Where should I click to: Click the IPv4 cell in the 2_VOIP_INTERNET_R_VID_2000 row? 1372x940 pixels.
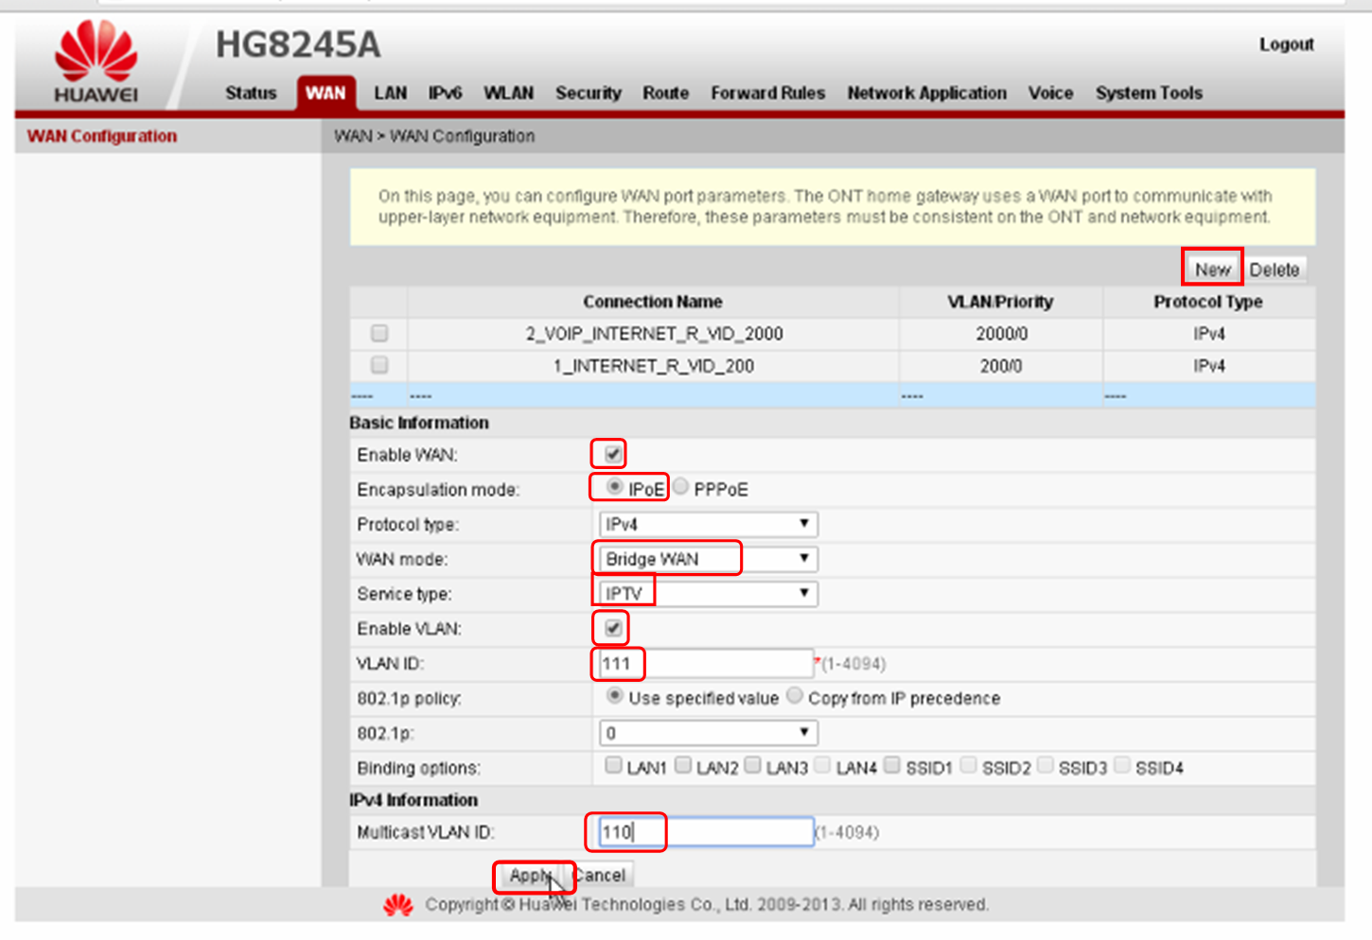[x=1208, y=334]
